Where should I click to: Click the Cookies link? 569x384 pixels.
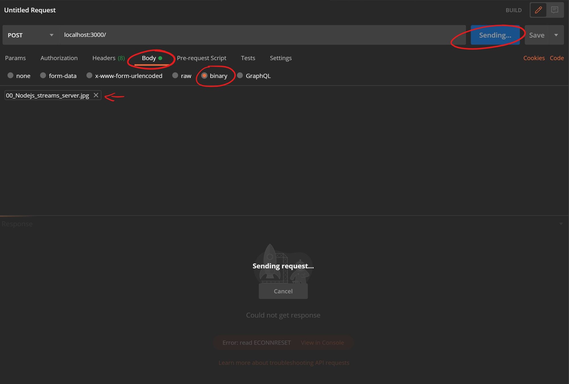point(534,57)
